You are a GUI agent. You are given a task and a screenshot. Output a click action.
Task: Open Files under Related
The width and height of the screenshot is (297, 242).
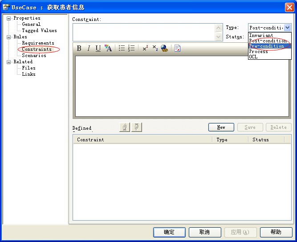pyautogui.click(x=29, y=68)
